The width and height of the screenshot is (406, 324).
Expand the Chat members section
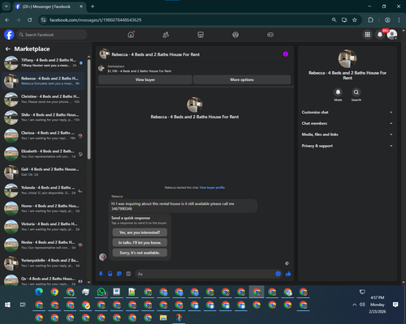point(348,123)
